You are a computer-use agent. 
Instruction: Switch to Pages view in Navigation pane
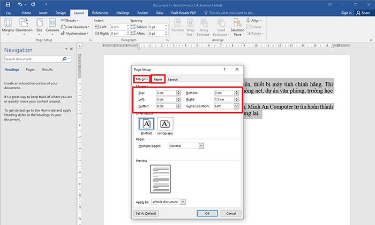(x=31, y=69)
